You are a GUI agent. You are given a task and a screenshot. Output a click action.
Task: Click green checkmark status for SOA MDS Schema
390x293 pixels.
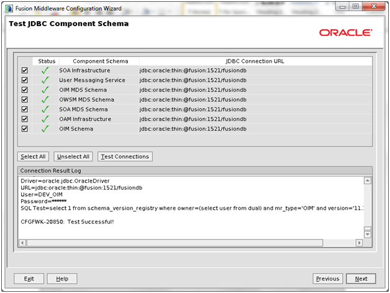45,109
